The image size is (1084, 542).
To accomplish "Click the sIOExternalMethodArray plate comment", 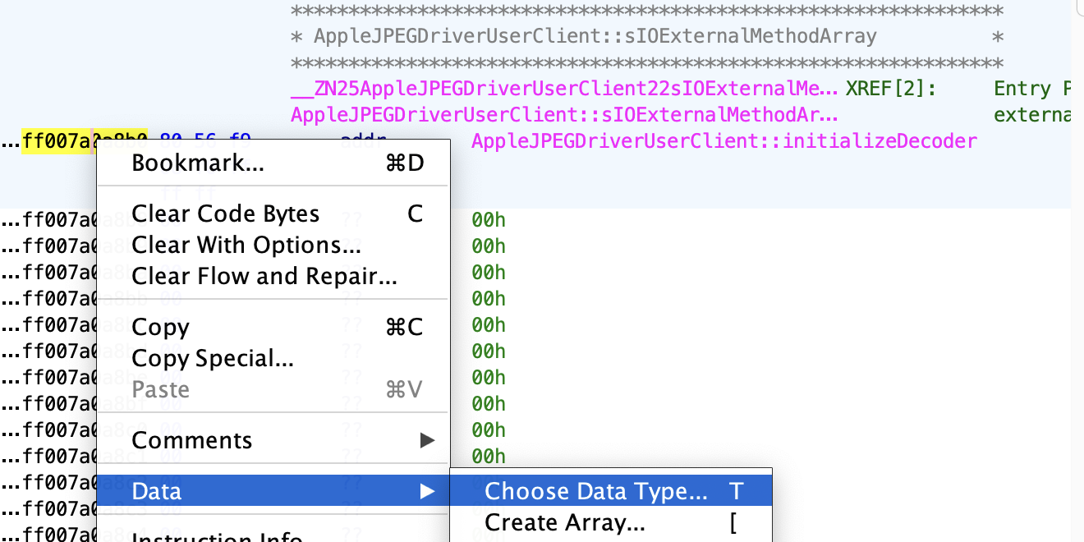I will (595, 37).
